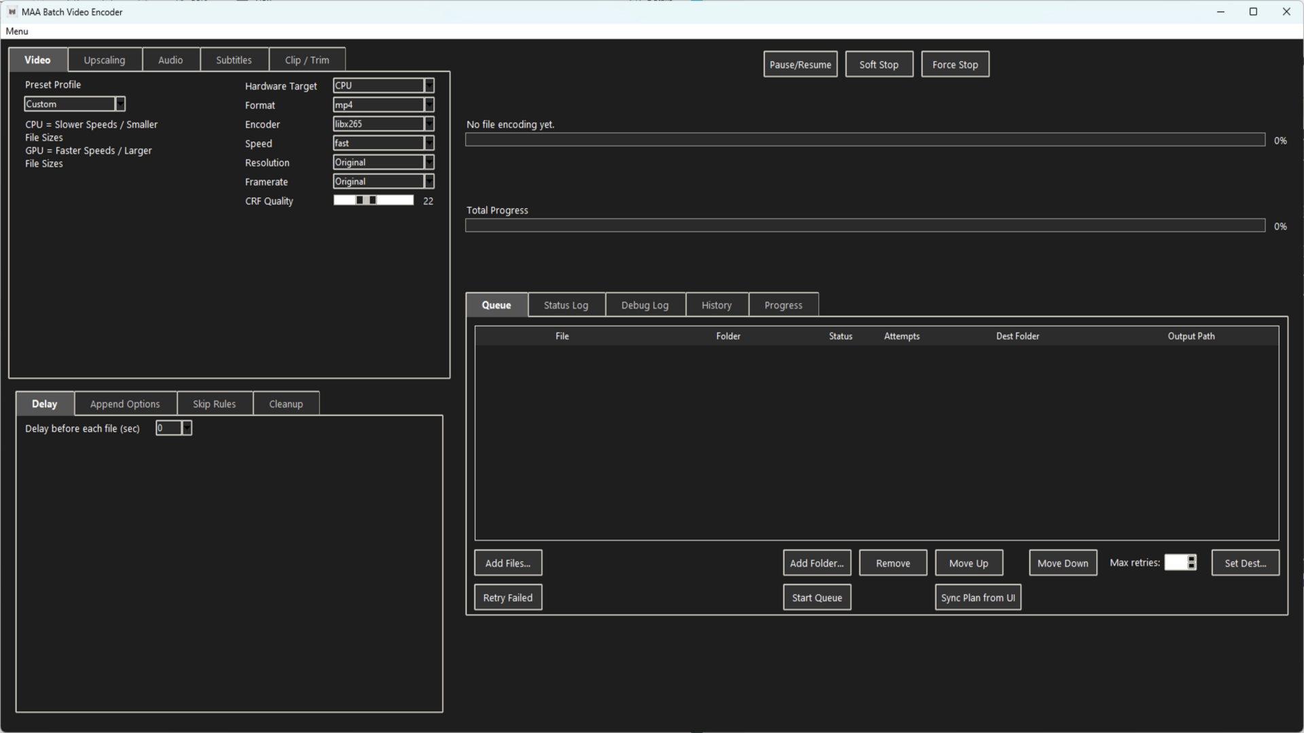Select the Subtitles tab
The height and width of the screenshot is (733, 1304).
234,60
